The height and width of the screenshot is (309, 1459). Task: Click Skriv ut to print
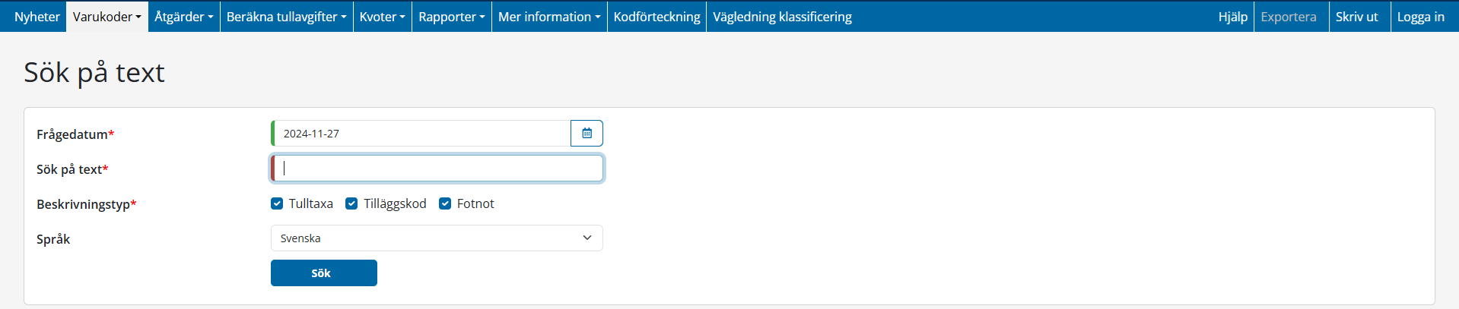point(1356,17)
